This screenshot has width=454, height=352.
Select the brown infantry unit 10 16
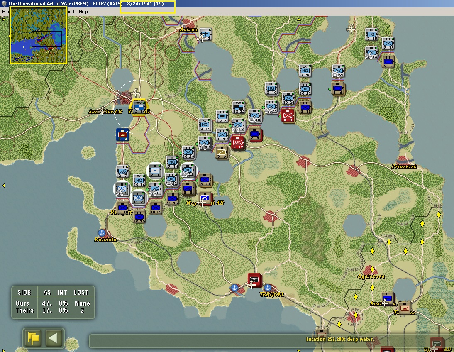(139, 217)
